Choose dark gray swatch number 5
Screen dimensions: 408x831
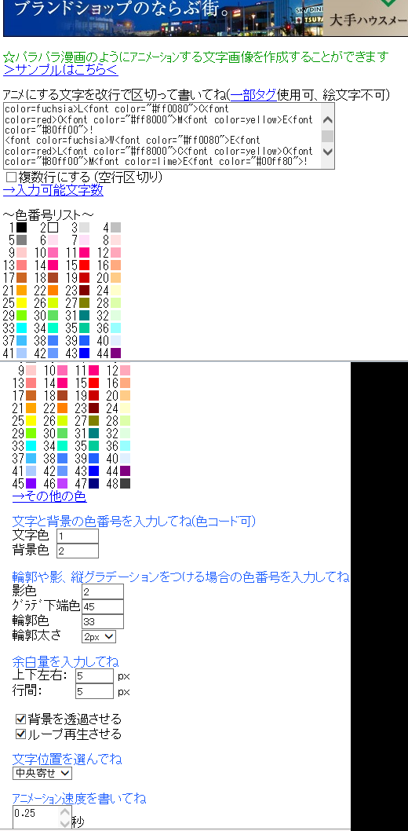21,240
